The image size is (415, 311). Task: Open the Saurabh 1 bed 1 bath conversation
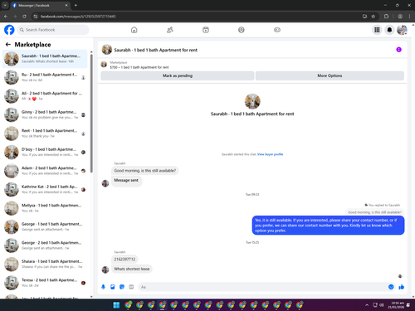(x=45, y=59)
